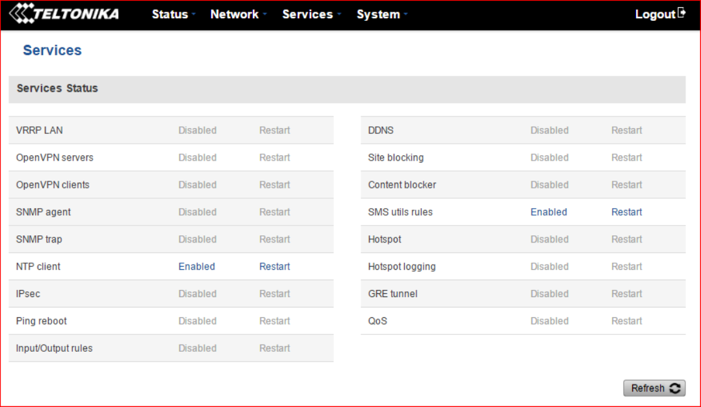Click the Services Status section header
Screen dimensions: 701x407
[x=347, y=89]
